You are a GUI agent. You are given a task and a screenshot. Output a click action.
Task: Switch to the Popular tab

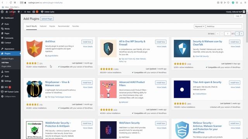pos(52,26)
